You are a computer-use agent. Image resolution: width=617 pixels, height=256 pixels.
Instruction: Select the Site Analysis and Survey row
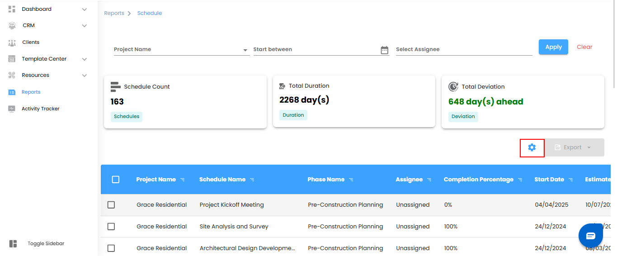(111, 227)
